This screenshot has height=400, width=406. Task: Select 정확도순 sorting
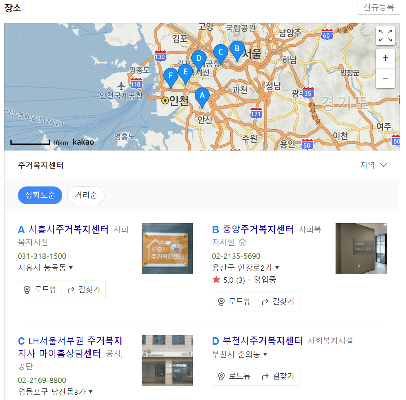(40, 195)
